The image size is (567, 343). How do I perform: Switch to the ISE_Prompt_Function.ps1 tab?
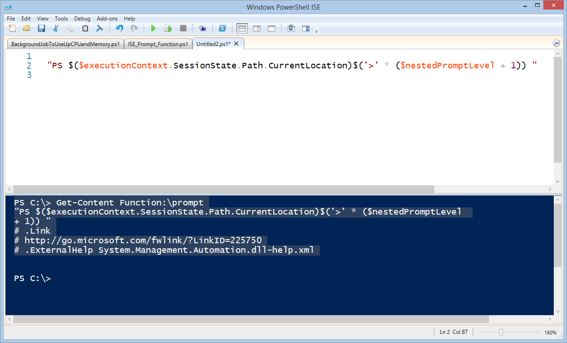[158, 43]
